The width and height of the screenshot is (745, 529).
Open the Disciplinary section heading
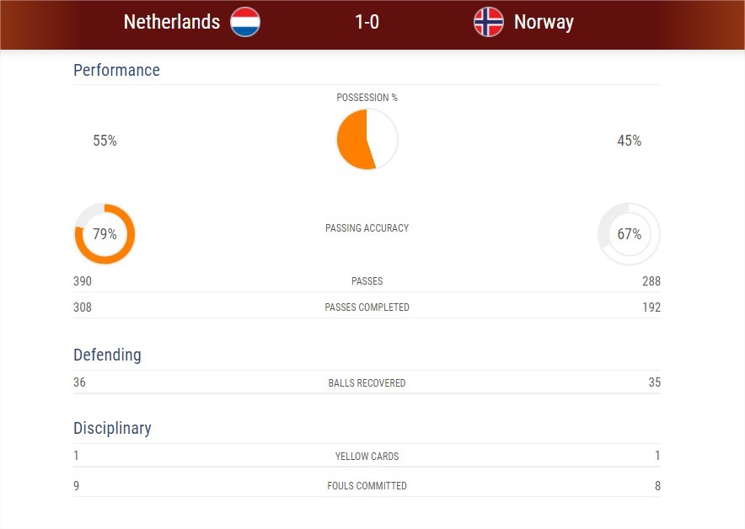tap(112, 428)
